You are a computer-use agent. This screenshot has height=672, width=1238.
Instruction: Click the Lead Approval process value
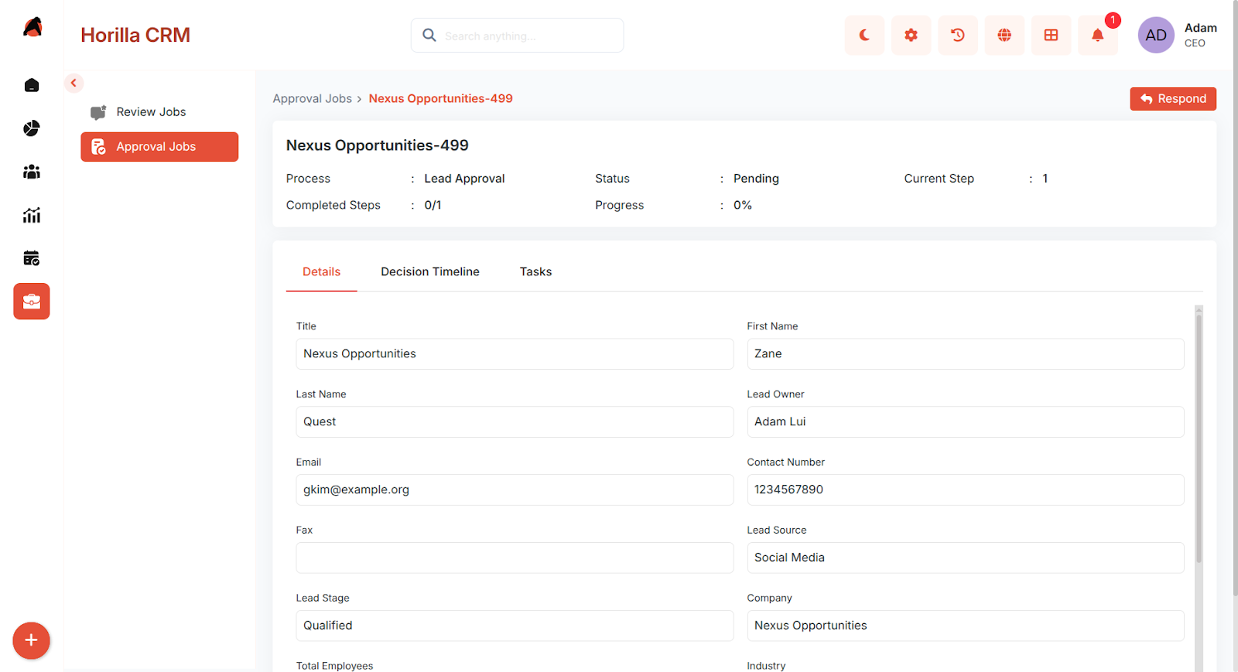tap(464, 179)
